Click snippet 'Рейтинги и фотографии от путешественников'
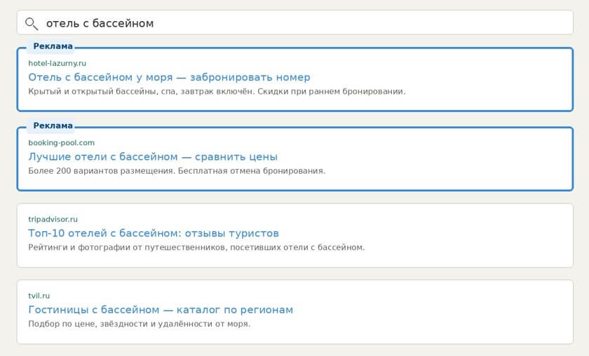 click(128, 247)
